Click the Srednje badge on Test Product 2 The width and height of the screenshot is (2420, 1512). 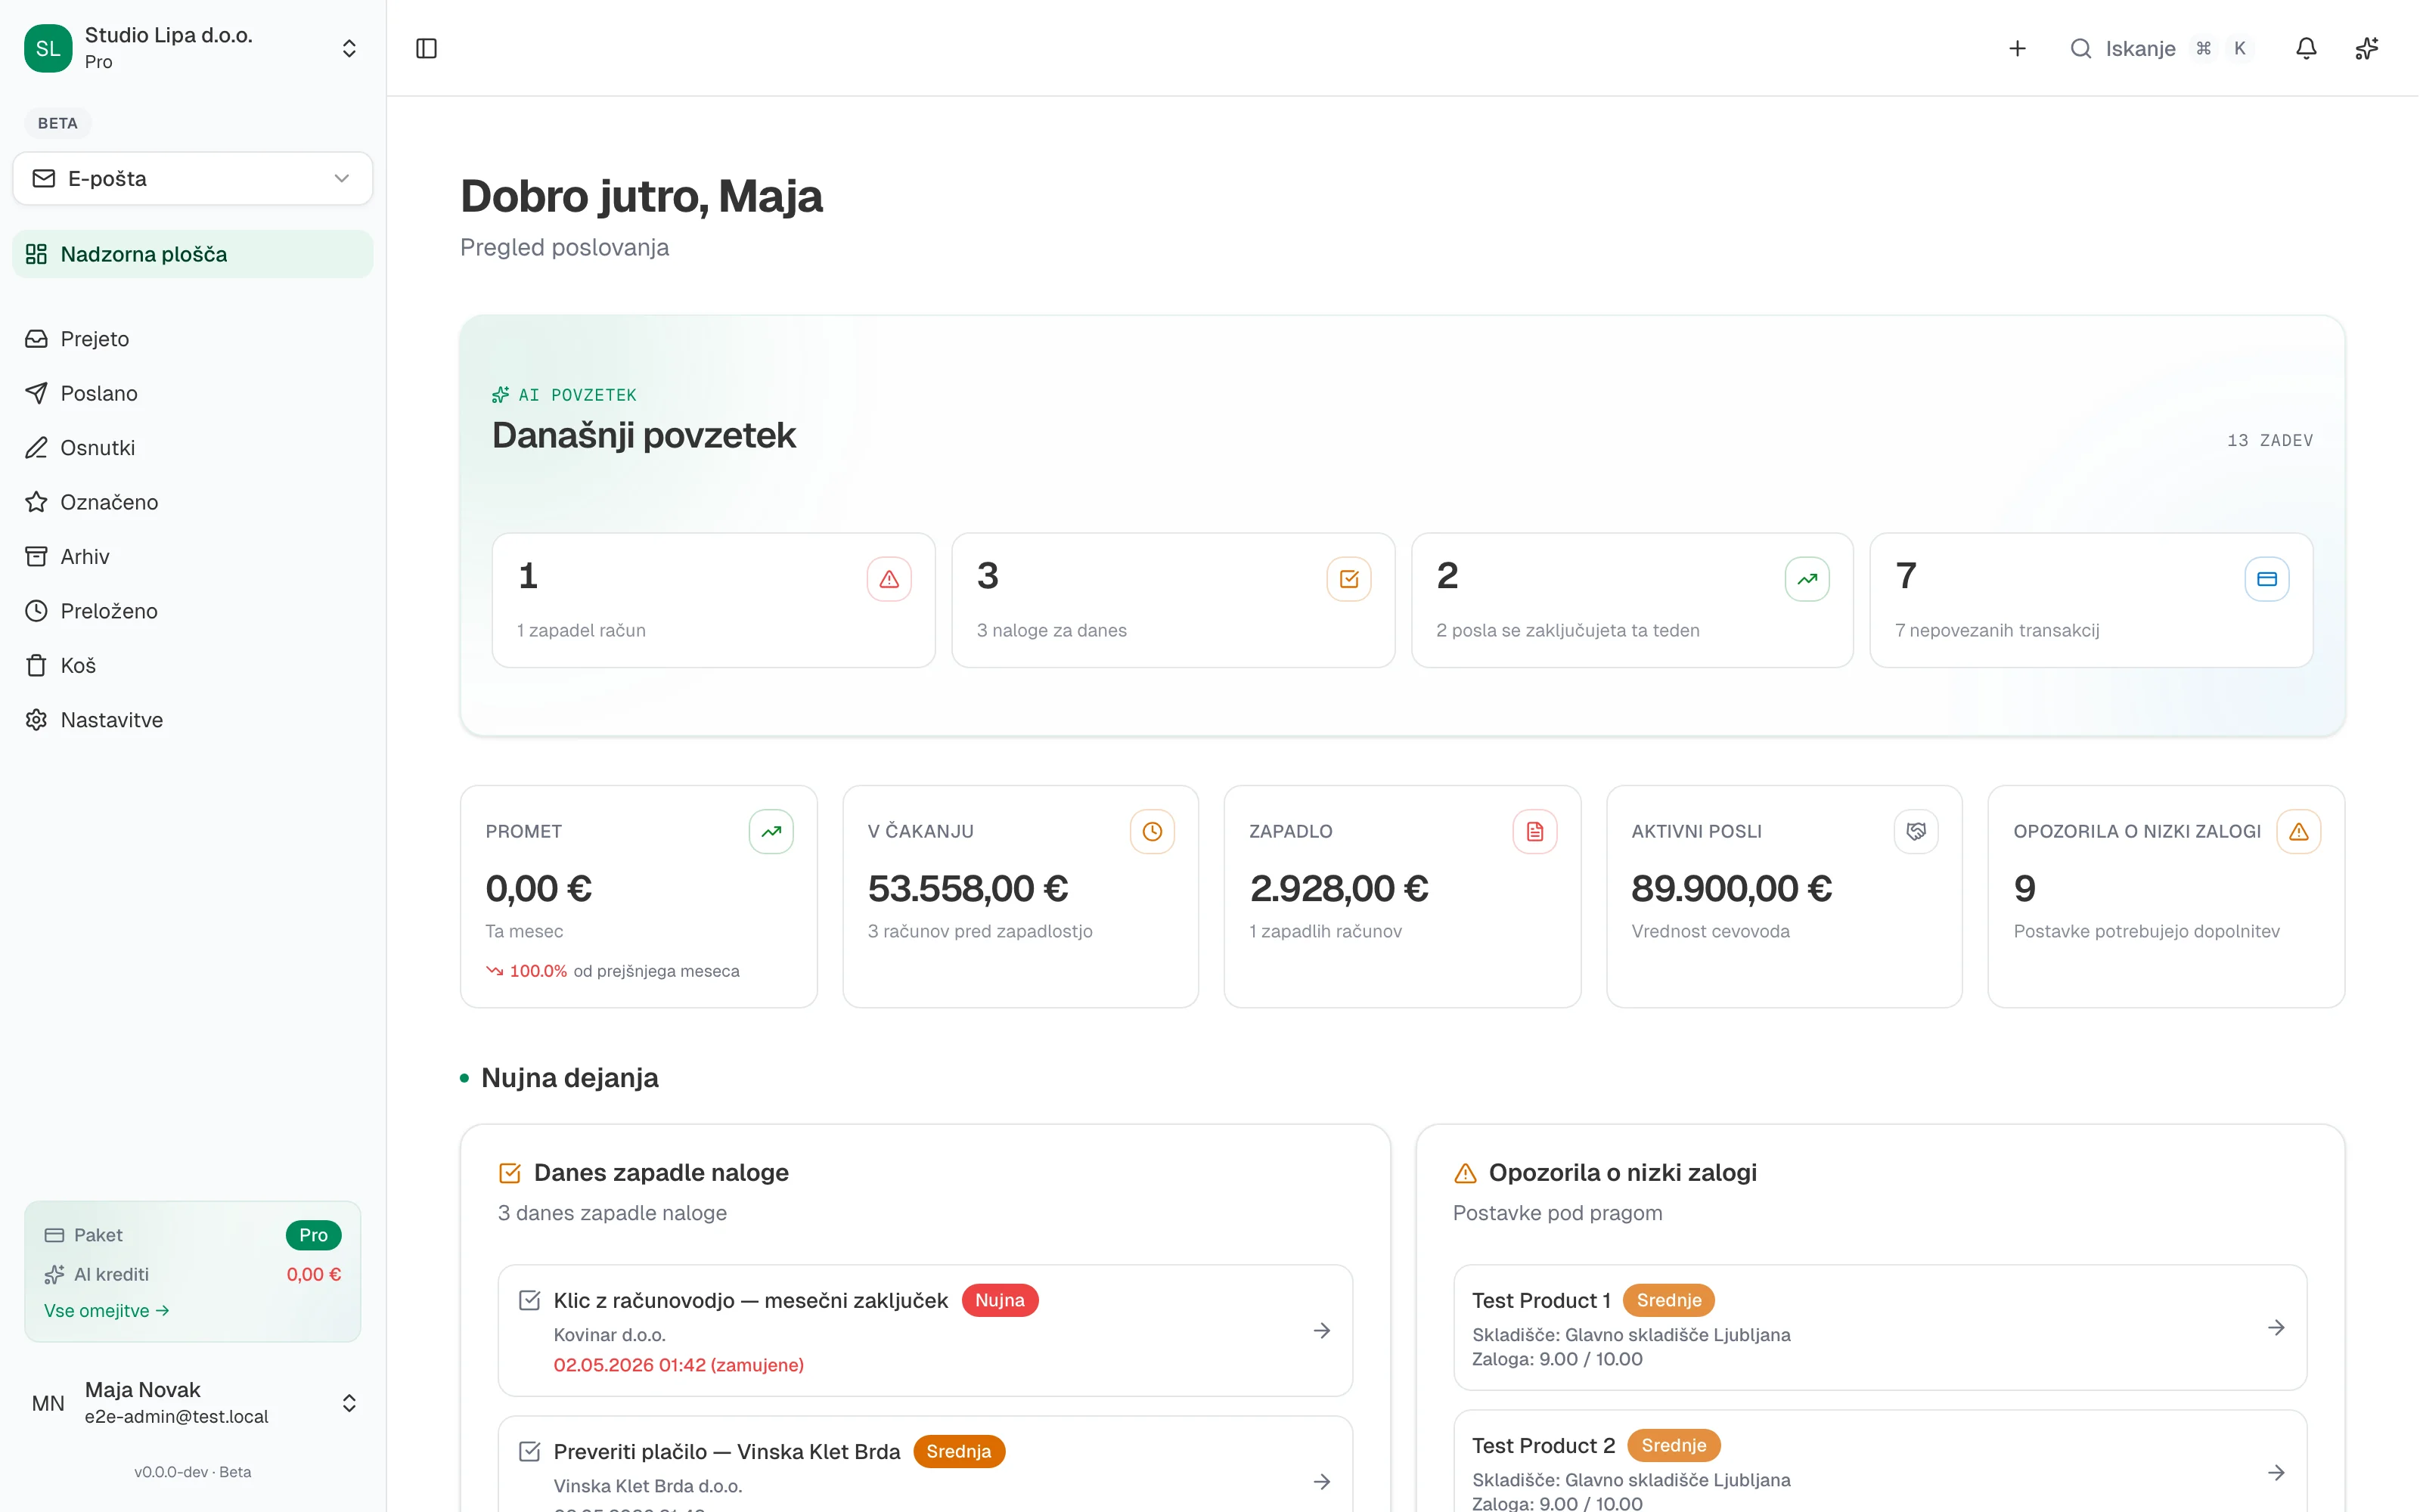[x=1673, y=1445]
